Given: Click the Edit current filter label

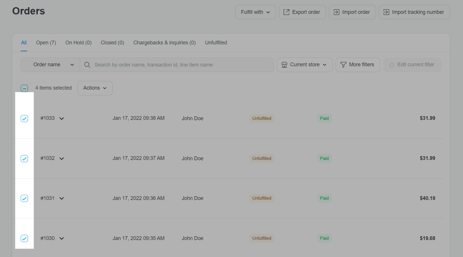Looking at the screenshot, I should tap(416, 65).
